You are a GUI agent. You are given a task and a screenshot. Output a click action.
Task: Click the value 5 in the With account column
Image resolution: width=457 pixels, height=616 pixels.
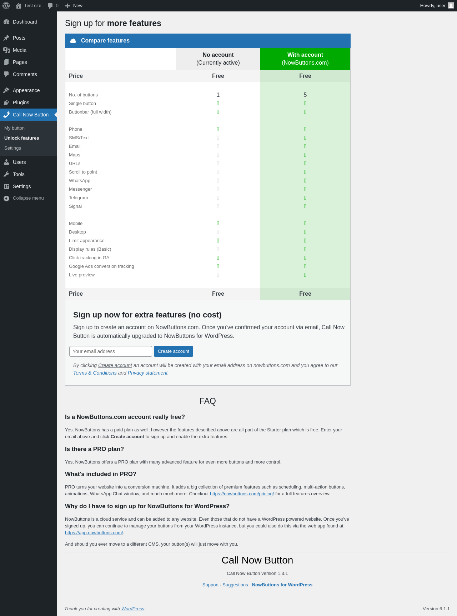click(305, 95)
